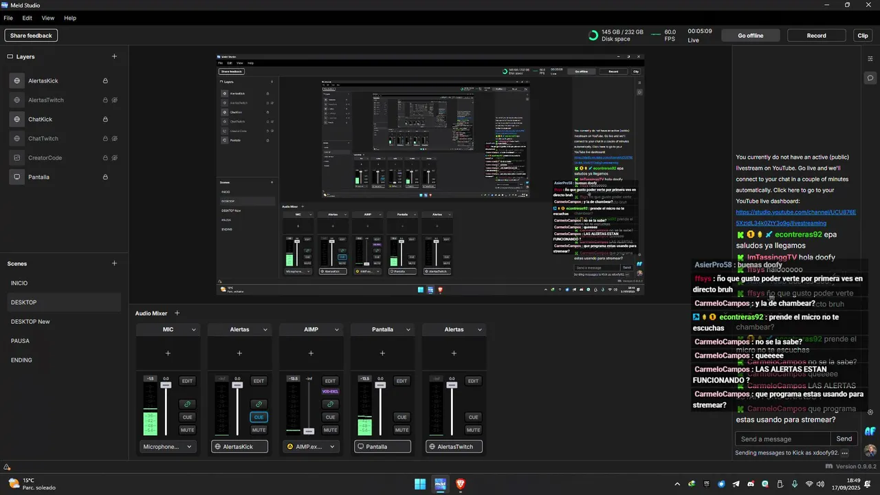The height and width of the screenshot is (495, 880).
Task: Click the AF logo in the right sidebar
Action: pos(870,431)
